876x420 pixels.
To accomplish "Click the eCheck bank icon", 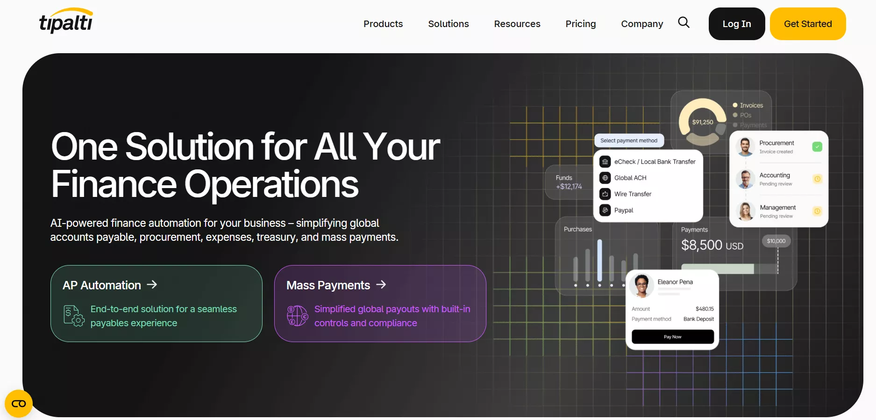I will coord(605,162).
